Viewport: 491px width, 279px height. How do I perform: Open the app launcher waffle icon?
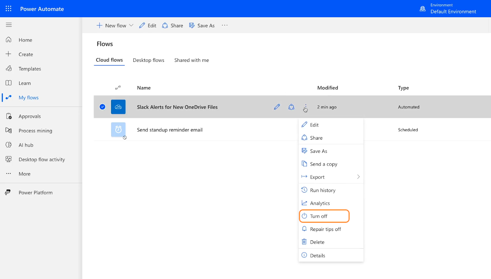[x=9, y=9]
